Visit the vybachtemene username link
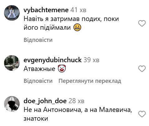The image size is (149, 126). coord(46,10)
